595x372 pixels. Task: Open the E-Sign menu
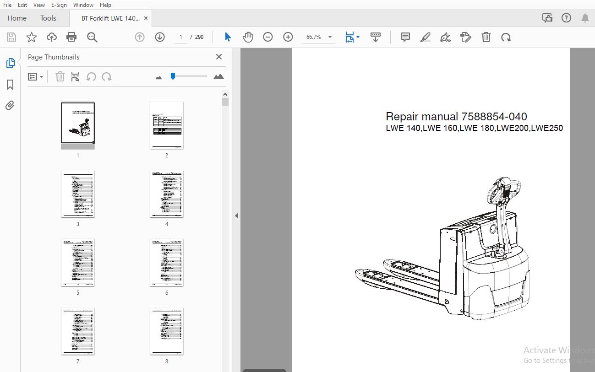point(59,5)
